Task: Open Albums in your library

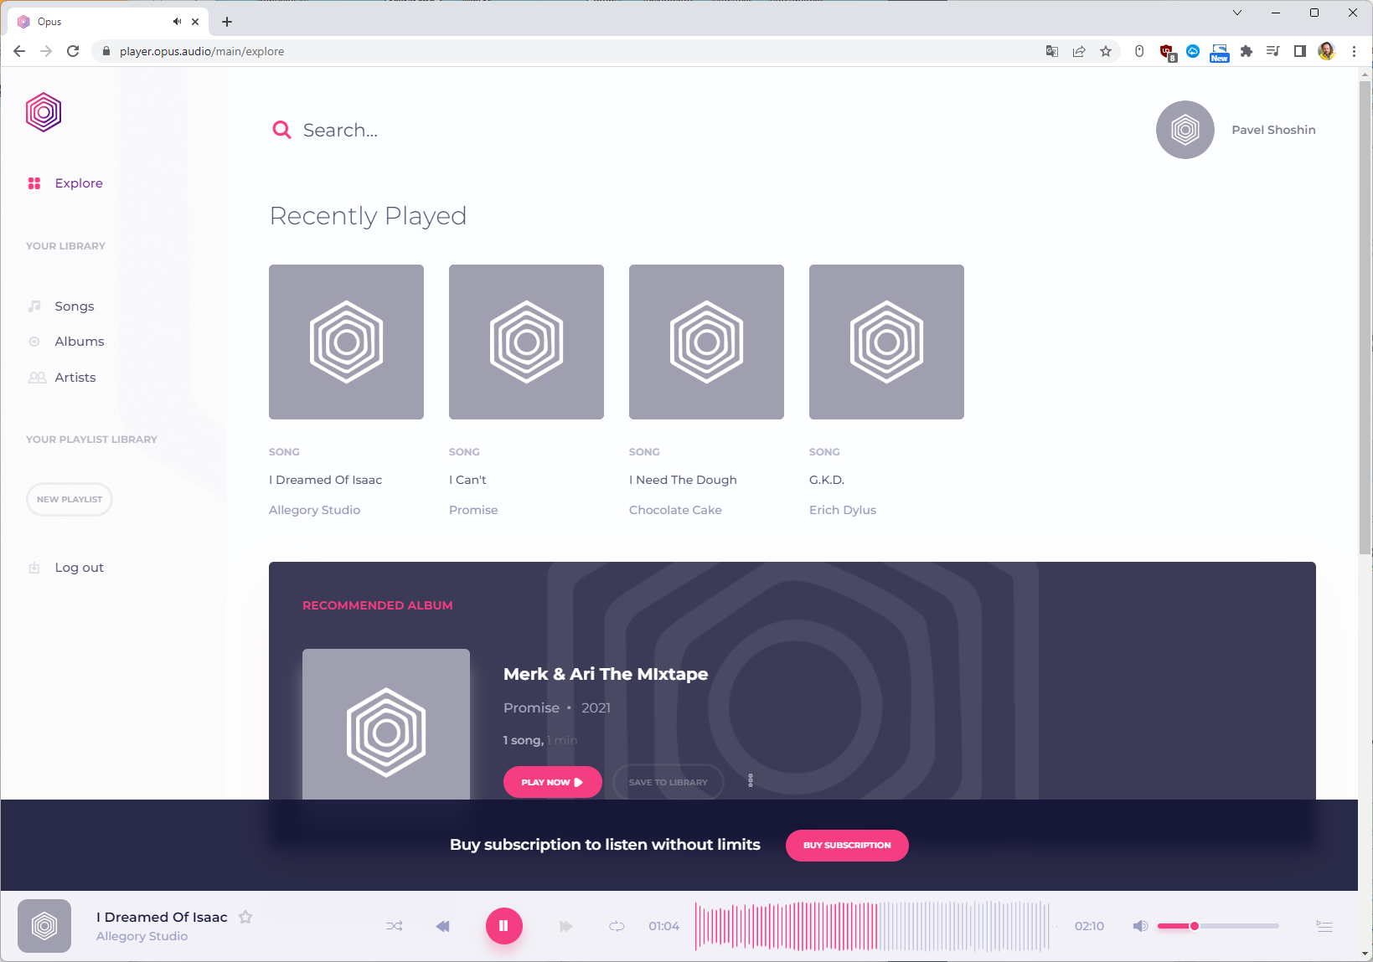Action: tap(66, 342)
